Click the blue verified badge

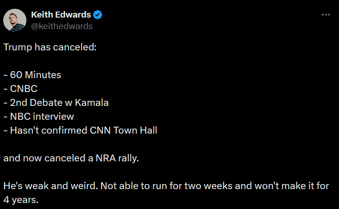98,15
